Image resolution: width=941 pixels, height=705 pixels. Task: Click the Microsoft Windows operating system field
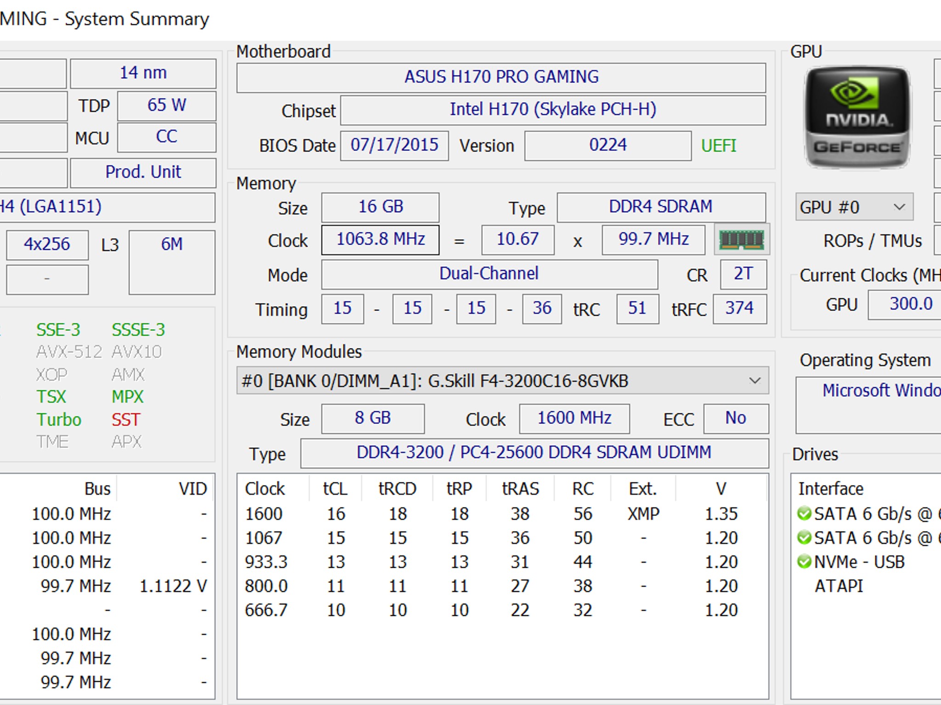[x=868, y=405]
